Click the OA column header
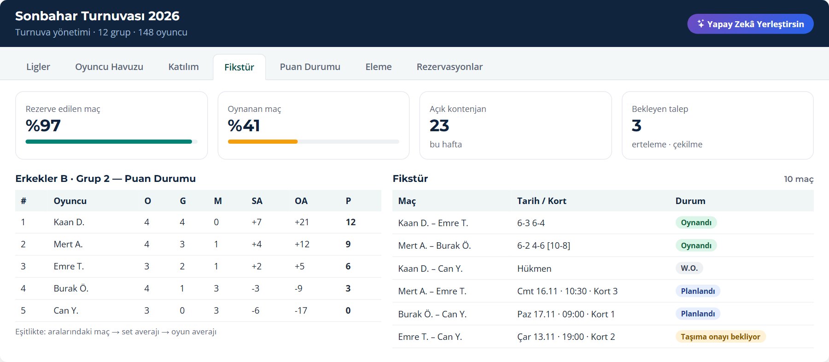The image size is (829, 362). tap(301, 201)
